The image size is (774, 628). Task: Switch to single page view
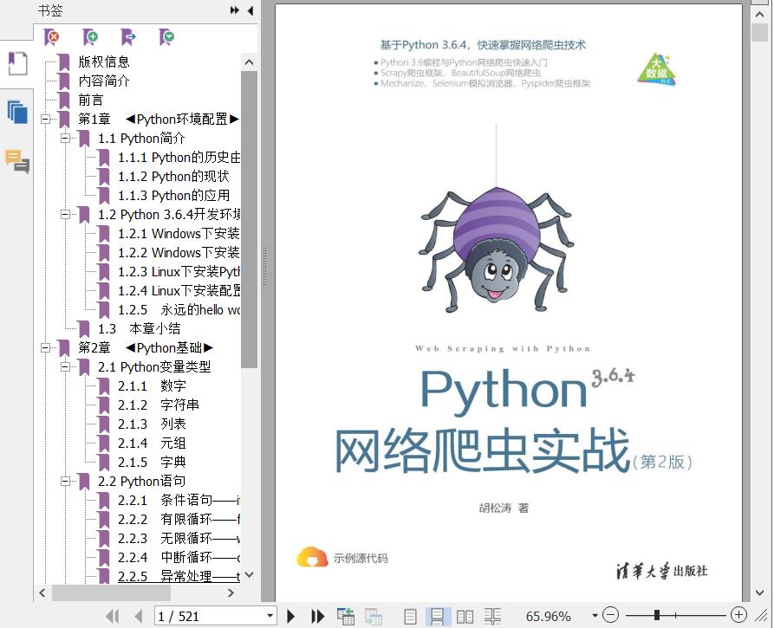(x=410, y=617)
